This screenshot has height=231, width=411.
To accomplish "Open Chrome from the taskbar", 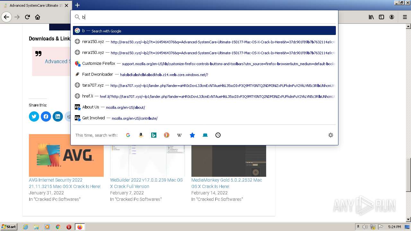I will pyautogui.click(x=58, y=227).
